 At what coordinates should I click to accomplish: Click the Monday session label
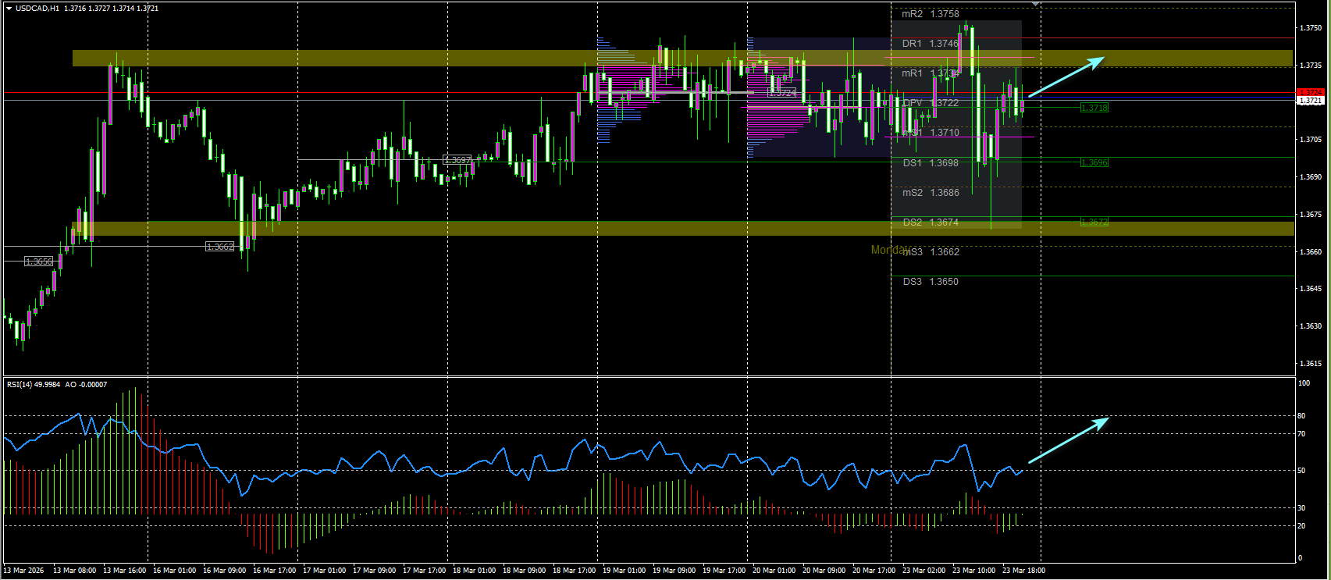click(889, 250)
